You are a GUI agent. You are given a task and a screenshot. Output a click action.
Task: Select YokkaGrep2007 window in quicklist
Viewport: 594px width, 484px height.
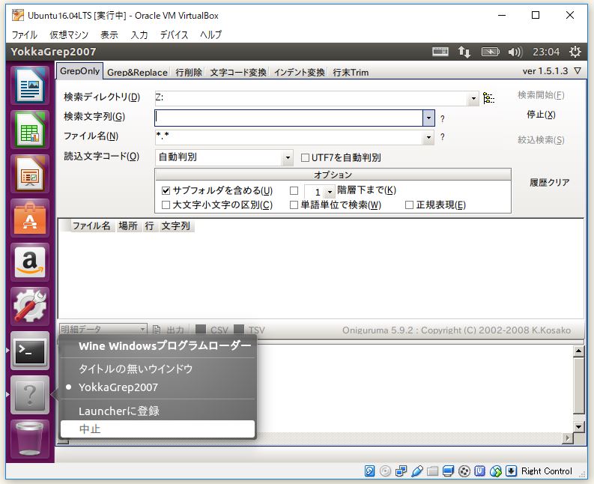(157, 387)
